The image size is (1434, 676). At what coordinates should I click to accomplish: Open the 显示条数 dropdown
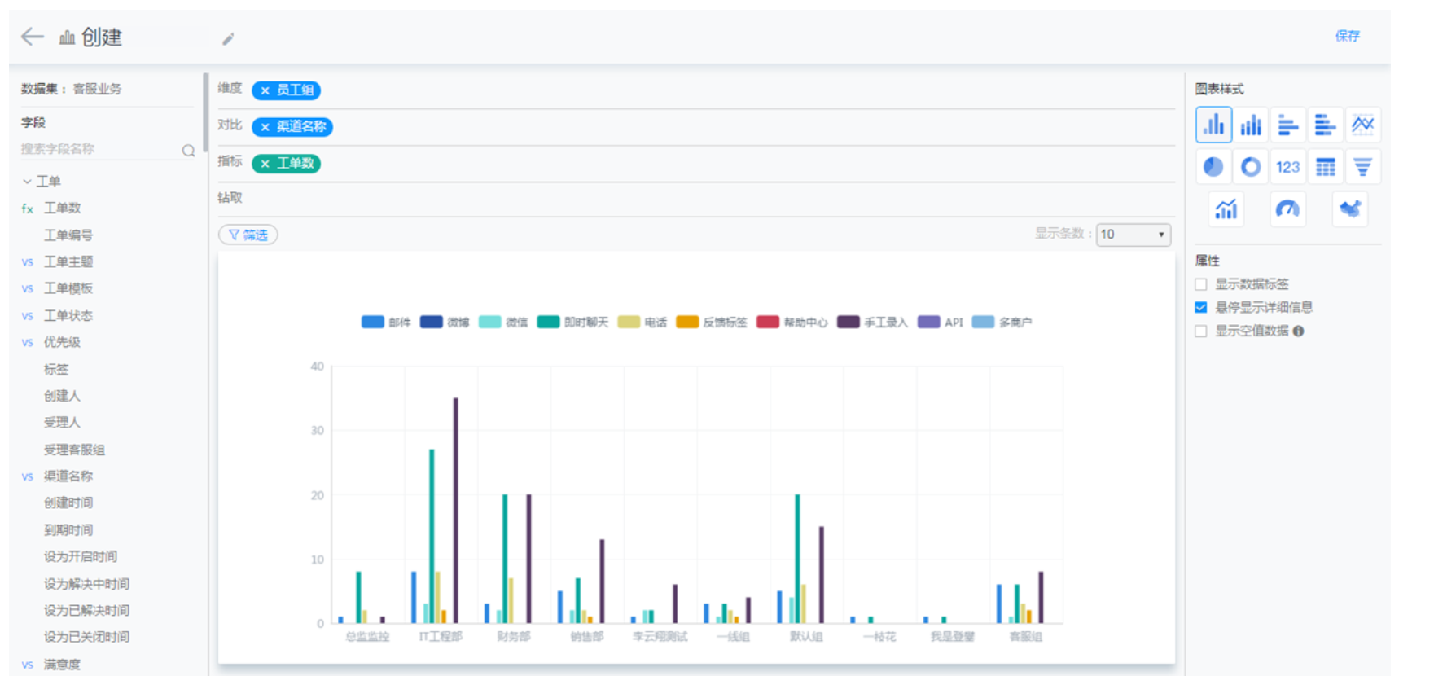1133,235
